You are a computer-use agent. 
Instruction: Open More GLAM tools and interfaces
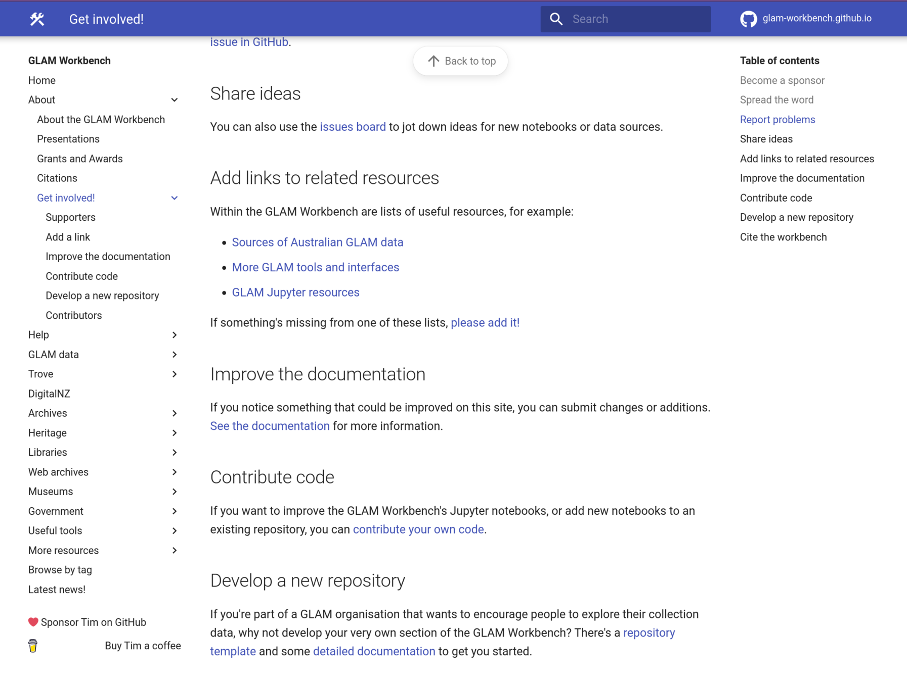[x=316, y=267]
